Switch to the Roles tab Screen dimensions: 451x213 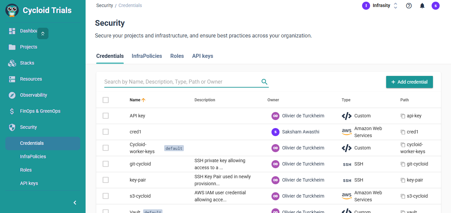177,56
